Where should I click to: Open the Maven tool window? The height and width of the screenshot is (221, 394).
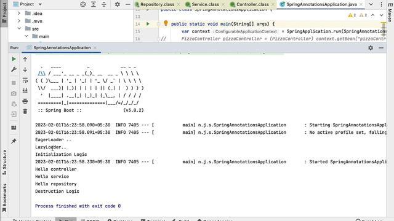[x=390, y=12]
